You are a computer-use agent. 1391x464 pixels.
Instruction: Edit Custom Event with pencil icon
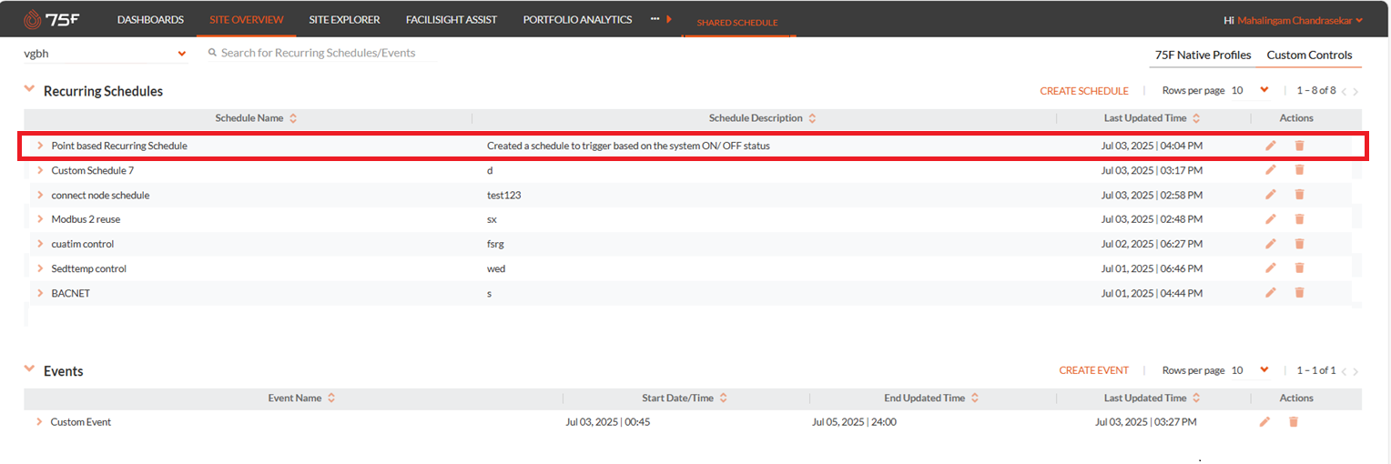click(1264, 422)
